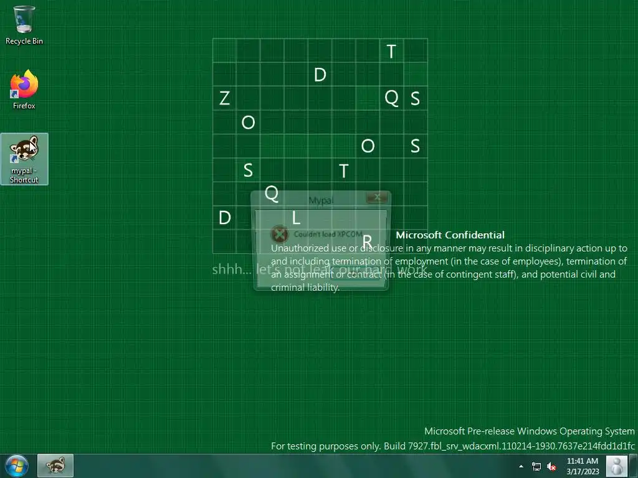
Task: Open the Windows Start orb
Action: 17,466
